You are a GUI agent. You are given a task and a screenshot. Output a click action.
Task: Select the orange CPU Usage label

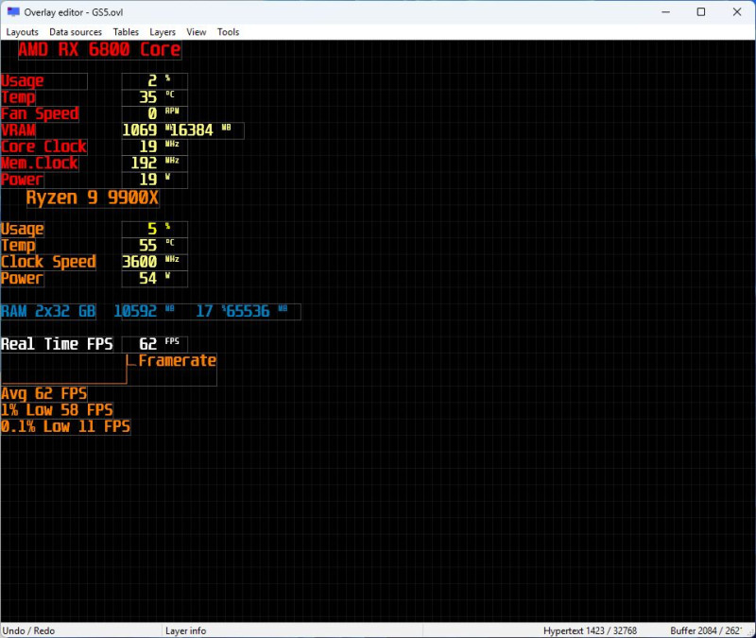(x=23, y=229)
